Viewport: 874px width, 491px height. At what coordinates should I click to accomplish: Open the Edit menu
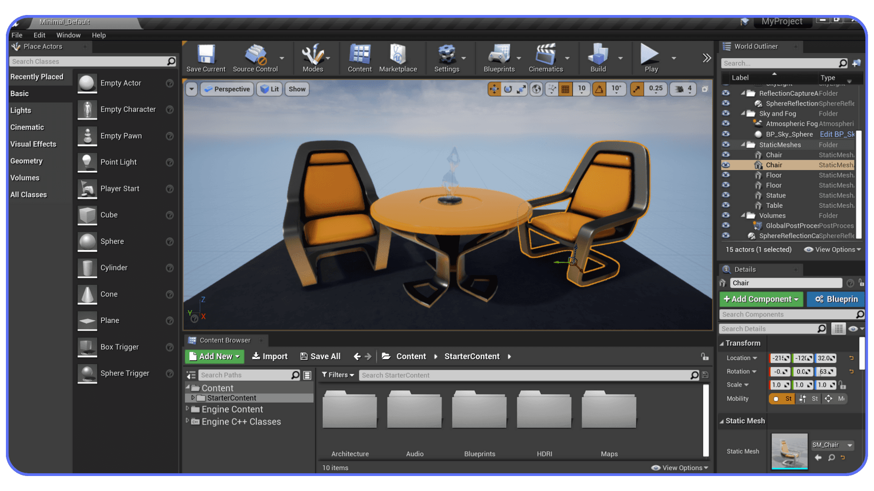(x=39, y=35)
